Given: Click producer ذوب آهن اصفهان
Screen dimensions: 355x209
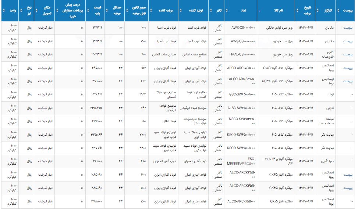Looking at the screenshot, I should point(195,161).
